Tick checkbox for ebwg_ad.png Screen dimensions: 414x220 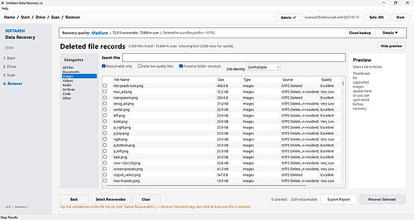coord(105,103)
